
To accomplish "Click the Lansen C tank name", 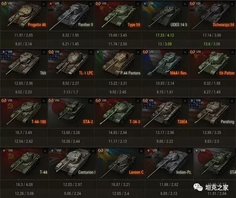I will (136, 172).
